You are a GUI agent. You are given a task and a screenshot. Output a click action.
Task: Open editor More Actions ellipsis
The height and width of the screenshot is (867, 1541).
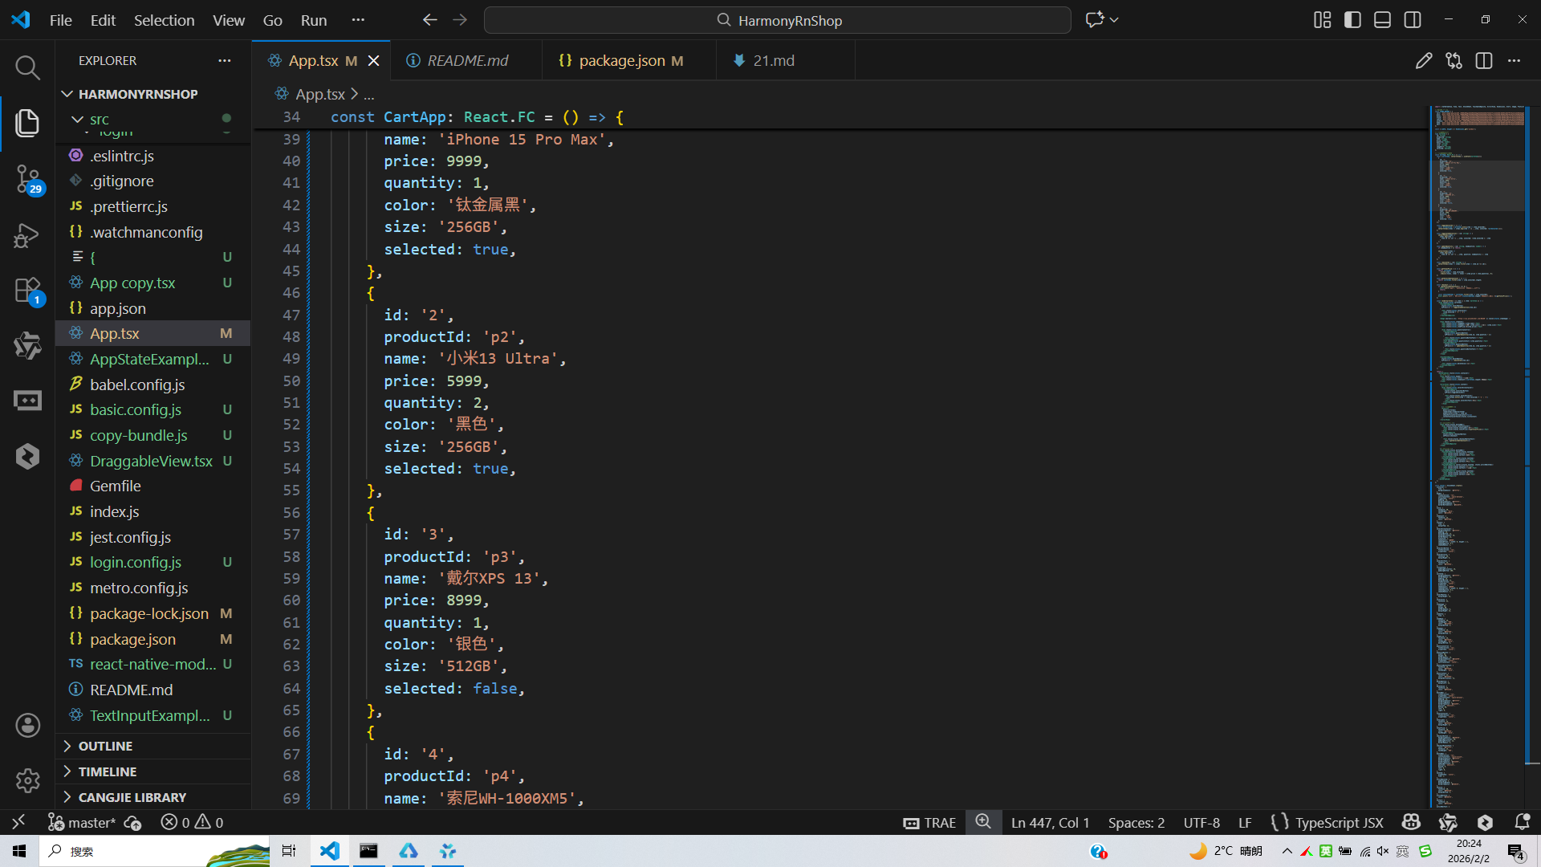[1514, 61]
